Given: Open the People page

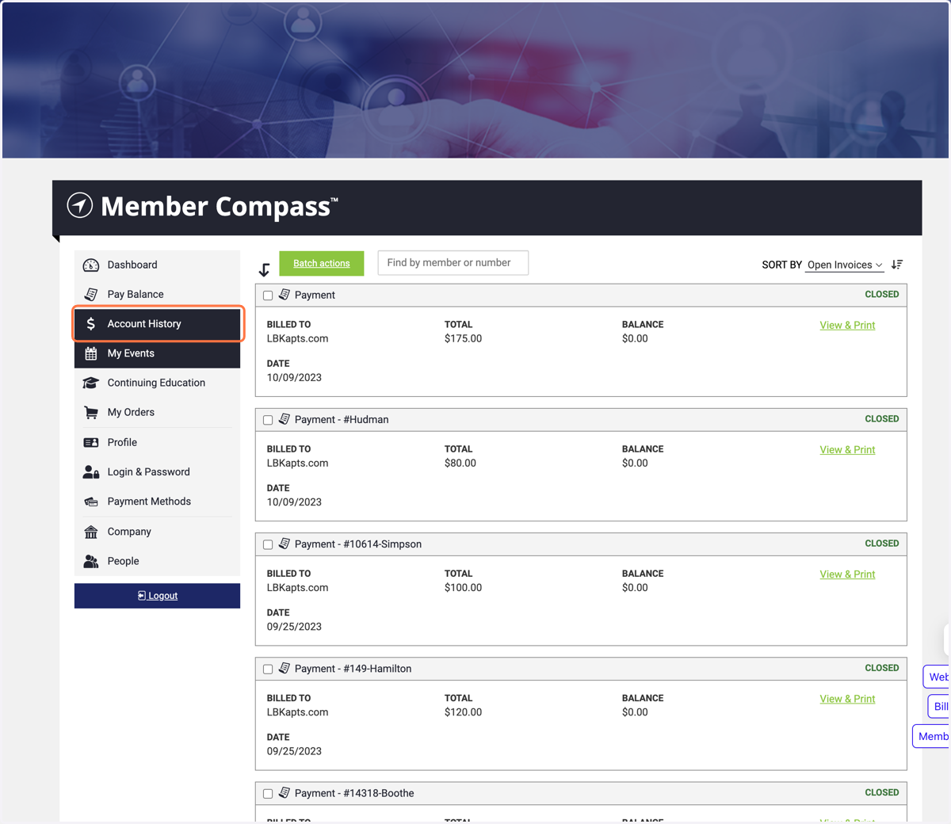Looking at the screenshot, I should [157, 561].
